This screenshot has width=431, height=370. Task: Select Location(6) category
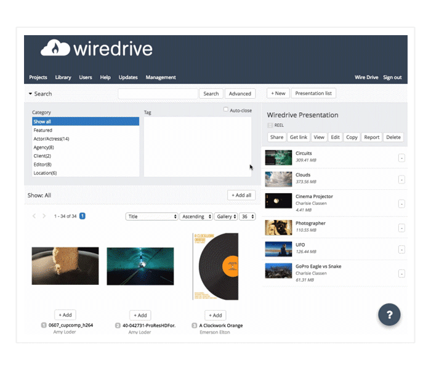coord(86,173)
